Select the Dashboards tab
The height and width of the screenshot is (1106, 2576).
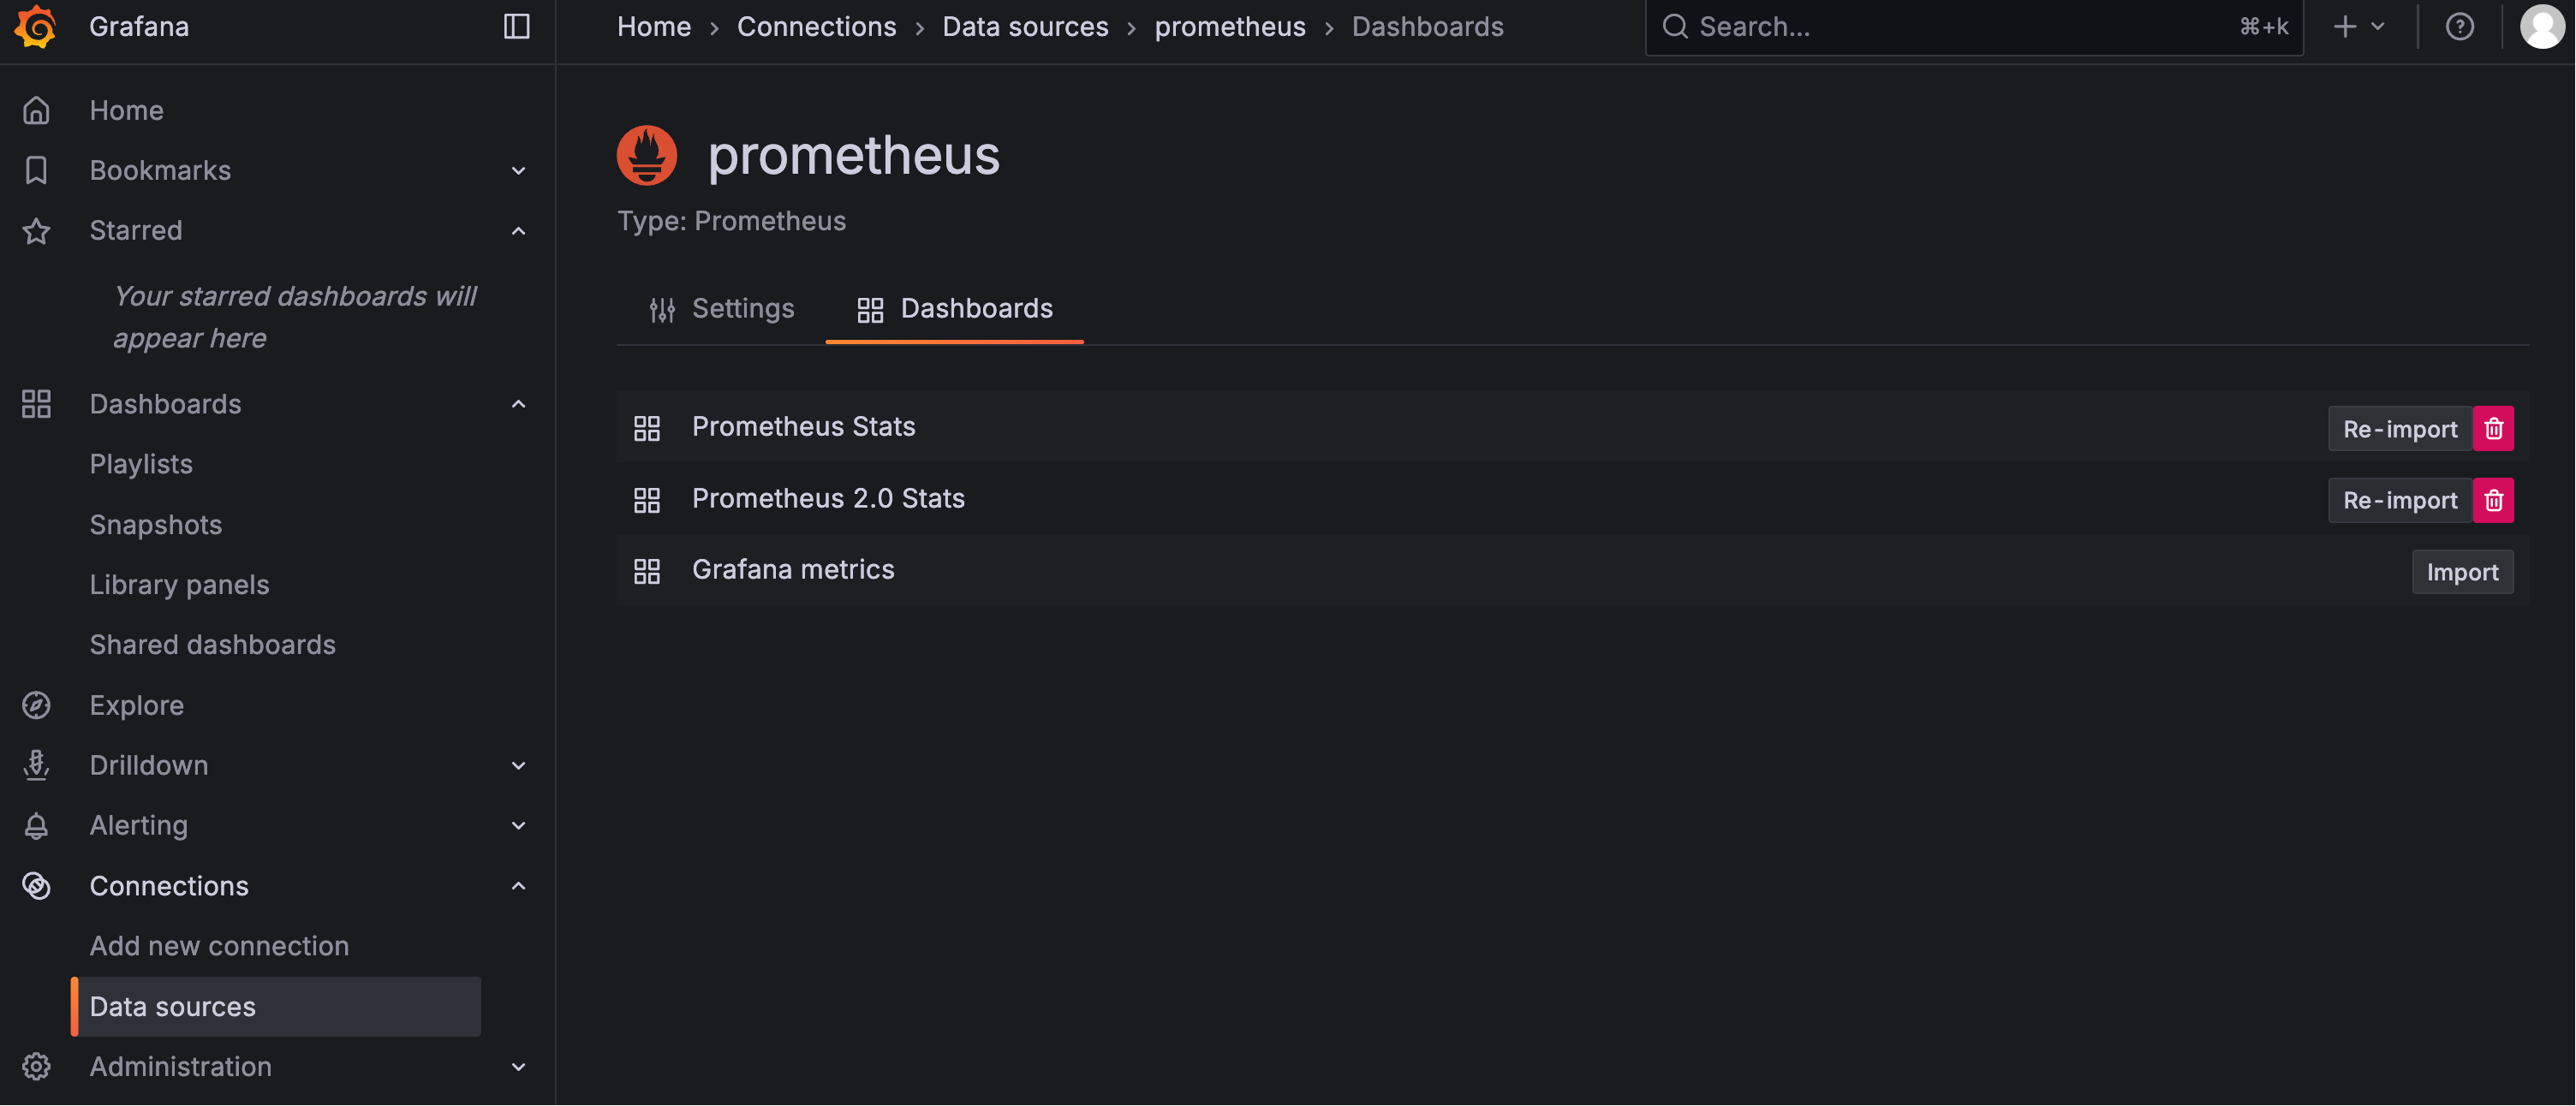(954, 309)
